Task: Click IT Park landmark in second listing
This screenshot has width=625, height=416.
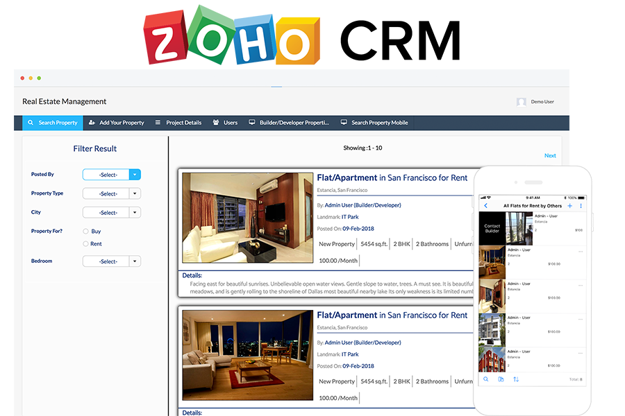Action: 350,354
